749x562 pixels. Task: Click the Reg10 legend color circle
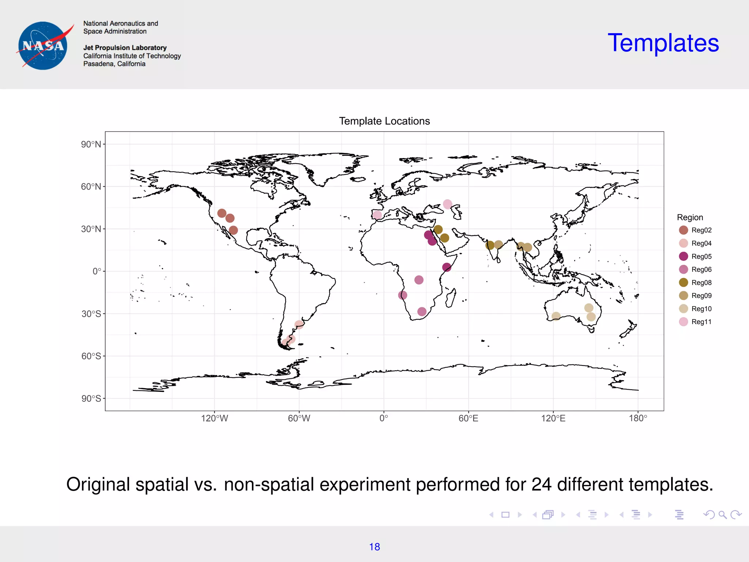coord(683,309)
